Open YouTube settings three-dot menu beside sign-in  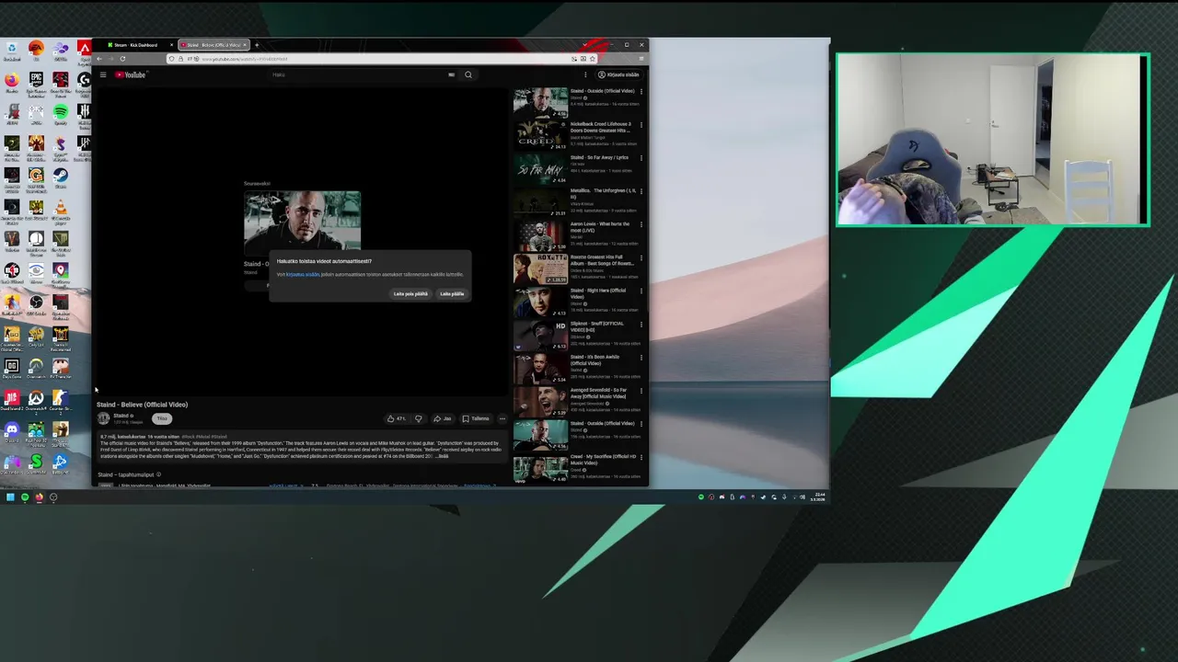tap(585, 74)
